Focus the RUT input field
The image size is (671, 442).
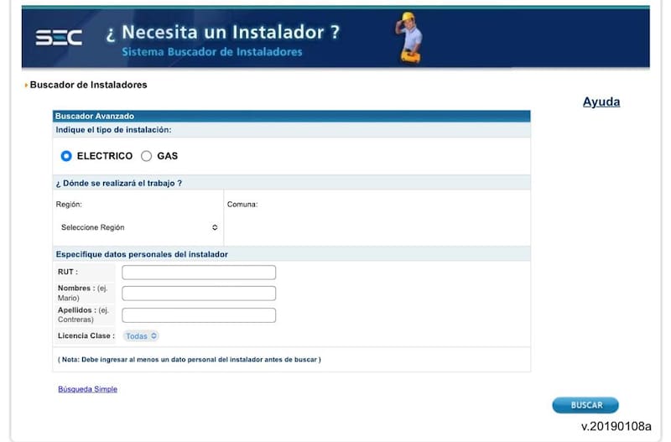[199, 273]
